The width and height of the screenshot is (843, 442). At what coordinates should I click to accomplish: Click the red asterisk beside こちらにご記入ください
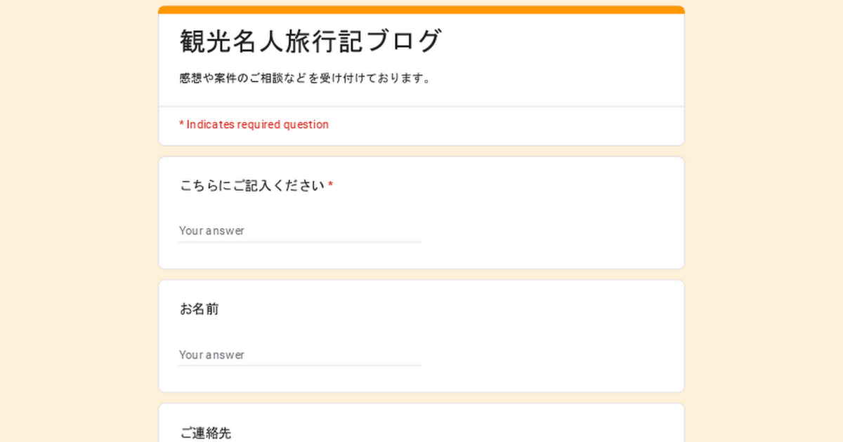point(330,186)
